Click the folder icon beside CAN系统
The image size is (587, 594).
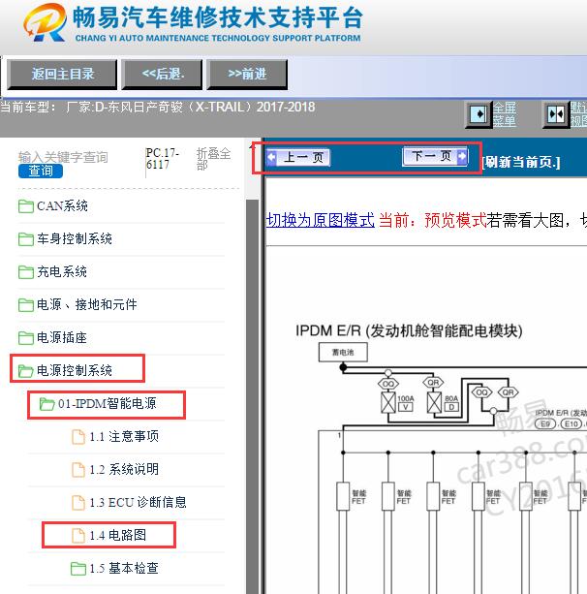[x=26, y=206]
